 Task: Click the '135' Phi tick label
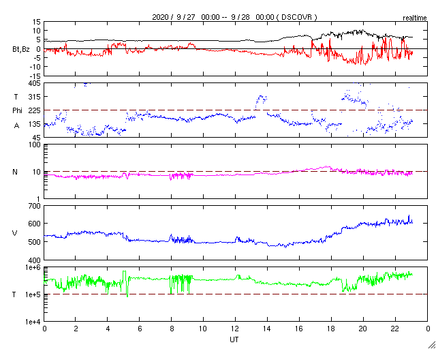tap(35, 124)
